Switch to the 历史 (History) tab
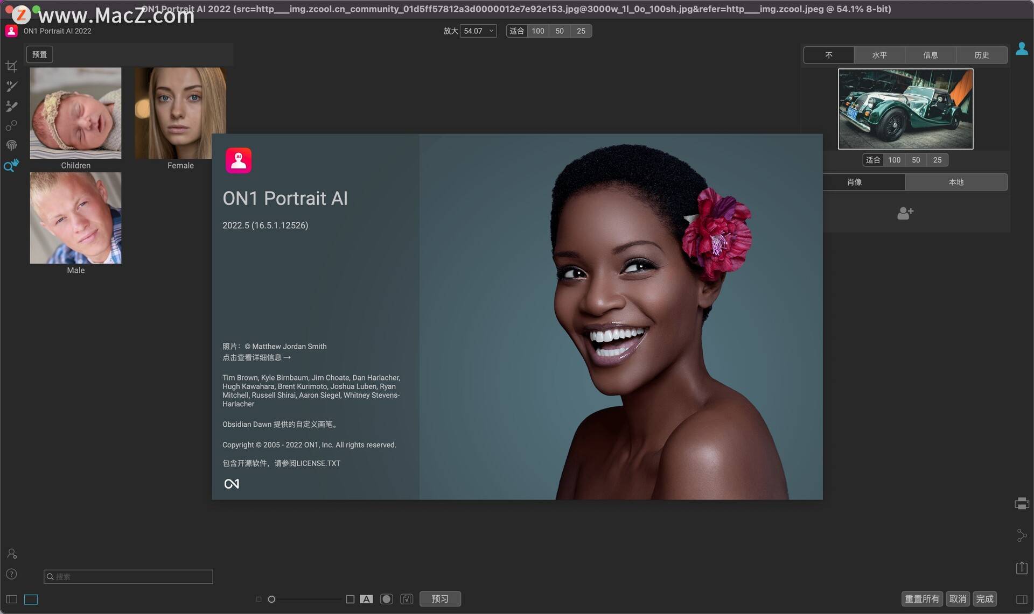The height and width of the screenshot is (614, 1034). pos(982,55)
